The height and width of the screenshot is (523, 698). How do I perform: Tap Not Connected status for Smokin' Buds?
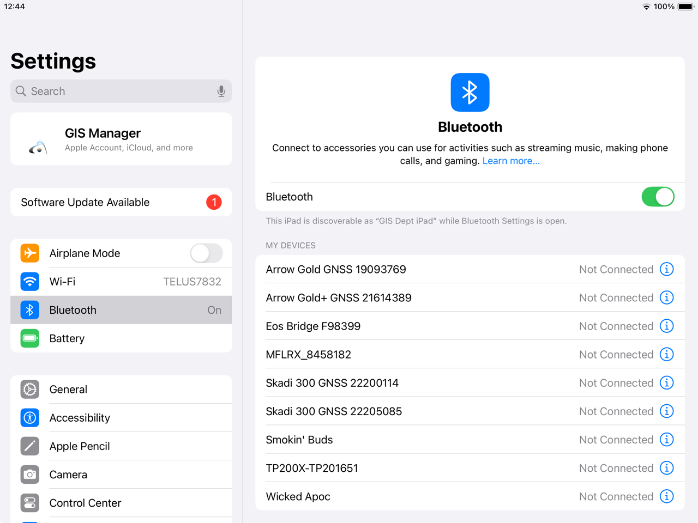coord(616,440)
